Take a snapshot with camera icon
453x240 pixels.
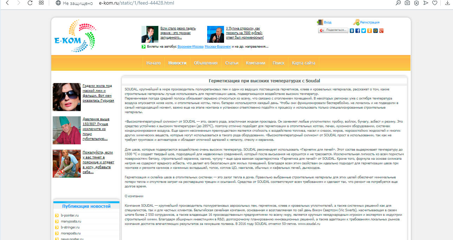tap(407, 3)
